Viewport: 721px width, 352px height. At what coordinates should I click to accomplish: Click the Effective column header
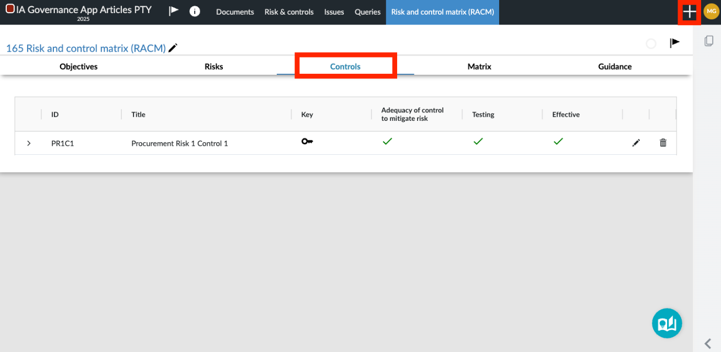pos(566,115)
